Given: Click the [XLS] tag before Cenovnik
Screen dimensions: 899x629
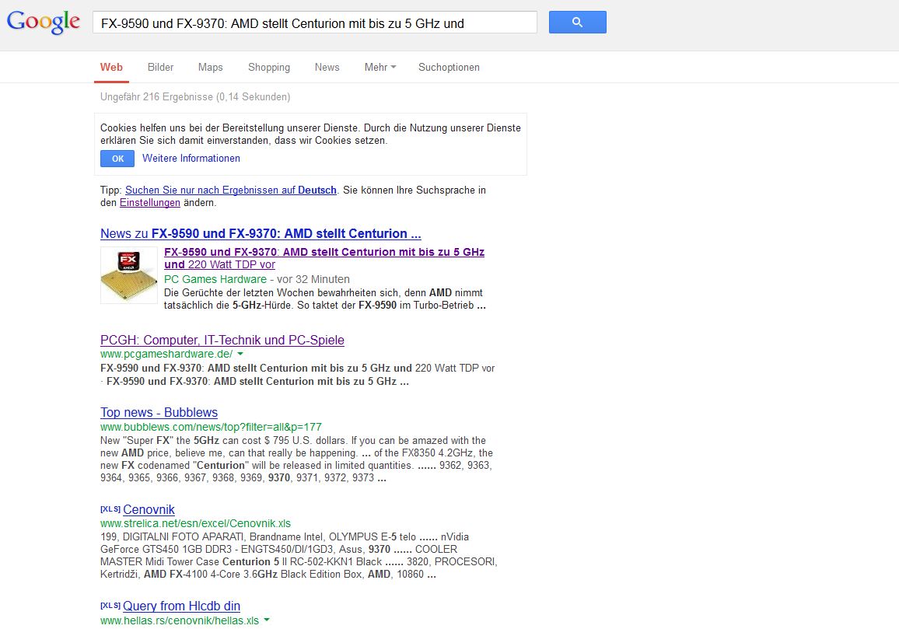Looking at the screenshot, I should (x=110, y=509).
